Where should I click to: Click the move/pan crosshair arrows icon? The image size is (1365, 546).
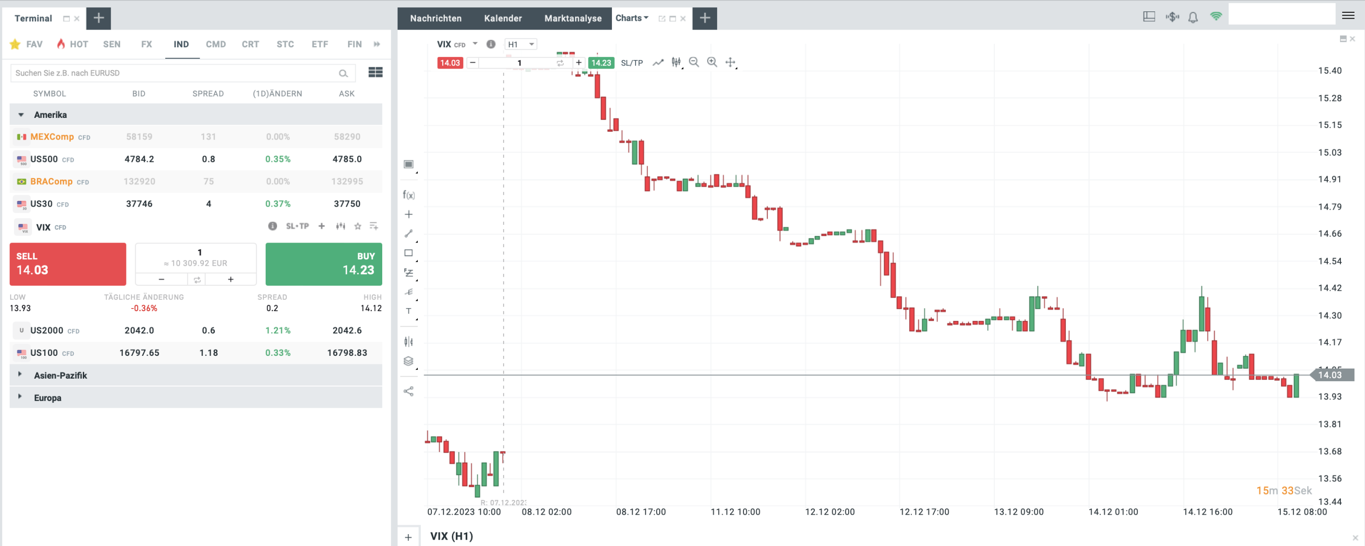730,62
